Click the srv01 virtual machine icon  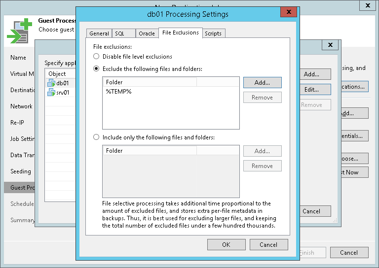(x=51, y=93)
